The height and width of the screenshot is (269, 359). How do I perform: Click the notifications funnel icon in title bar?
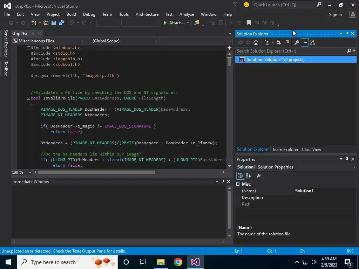[x=235, y=4]
